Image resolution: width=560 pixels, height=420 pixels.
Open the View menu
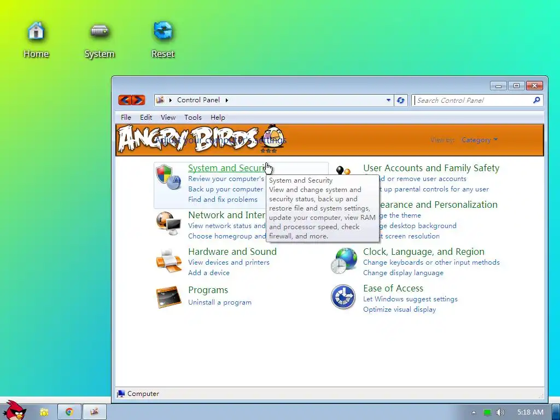click(168, 118)
